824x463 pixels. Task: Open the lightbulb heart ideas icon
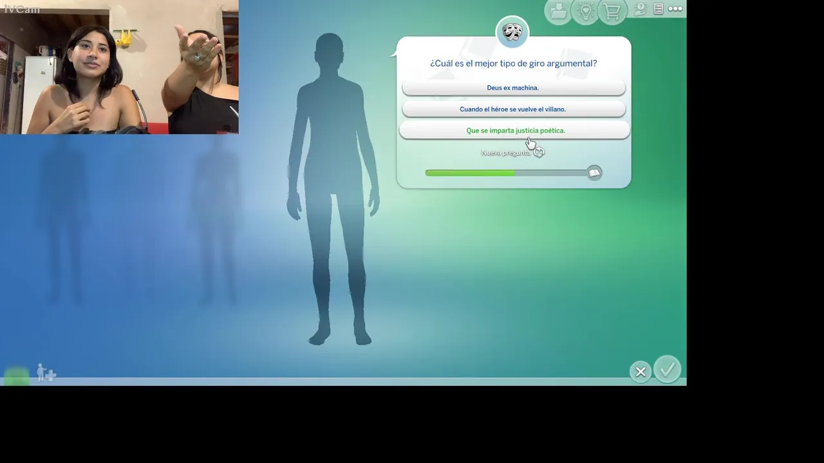[586, 12]
